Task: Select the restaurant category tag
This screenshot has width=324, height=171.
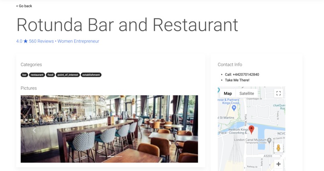Action: (x=37, y=75)
